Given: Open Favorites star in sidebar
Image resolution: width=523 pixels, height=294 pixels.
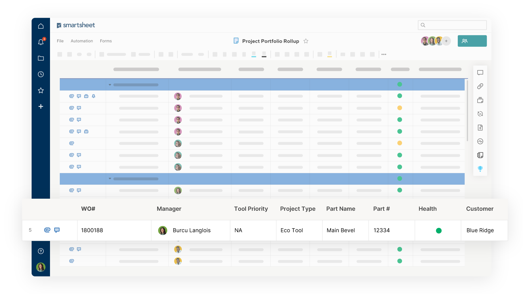Looking at the screenshot, I should point(41,90).
